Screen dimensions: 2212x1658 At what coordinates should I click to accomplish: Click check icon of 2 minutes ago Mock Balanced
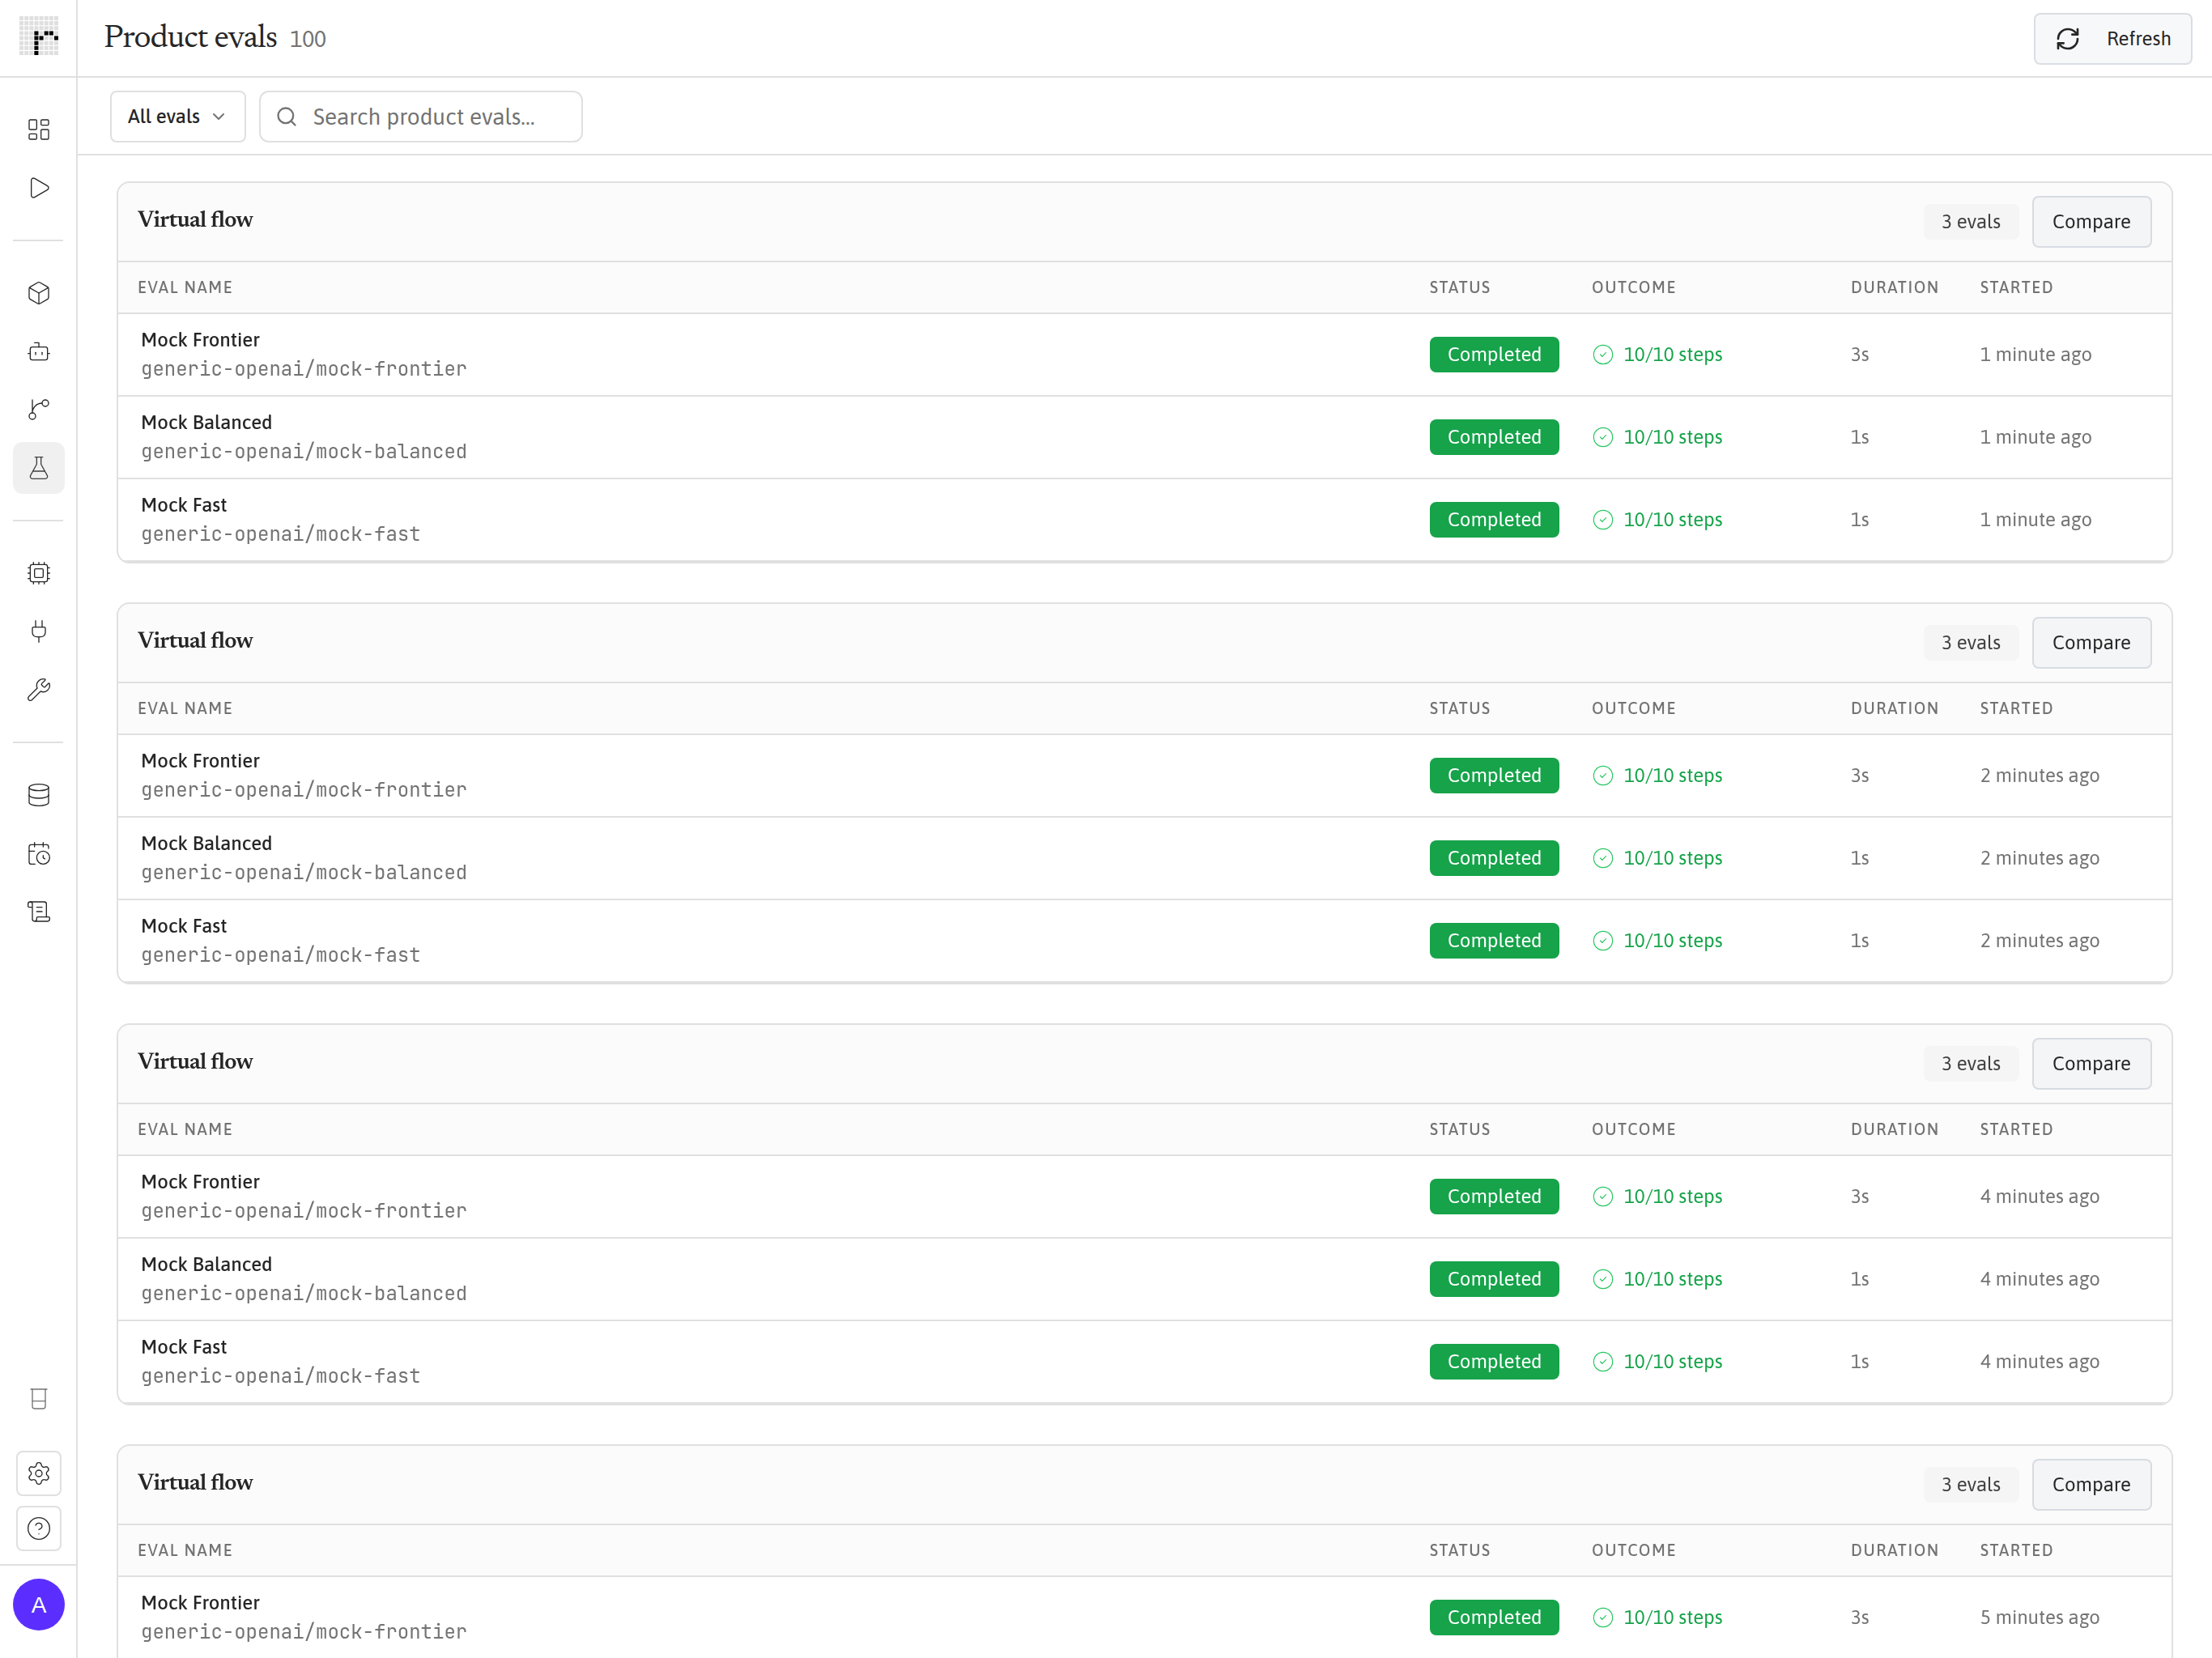tap(1602, 858)
